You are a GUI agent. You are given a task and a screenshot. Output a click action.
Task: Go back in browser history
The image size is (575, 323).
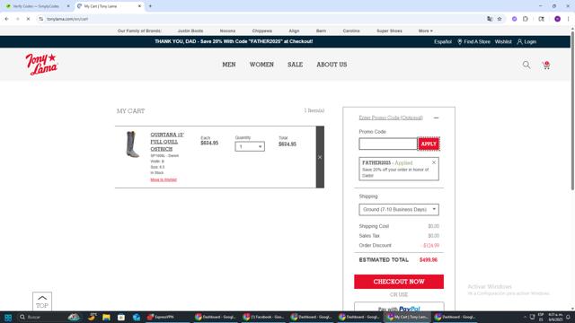6,19
